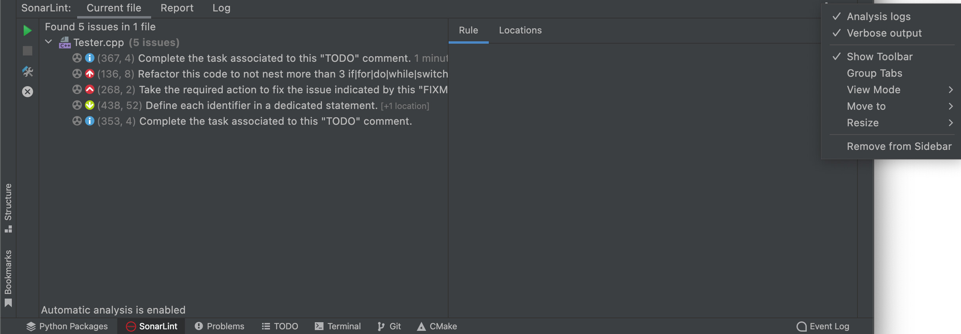Open the SonarLint tool window button
The width and height of the screenshot is (961, 334).
pos(152,326)
